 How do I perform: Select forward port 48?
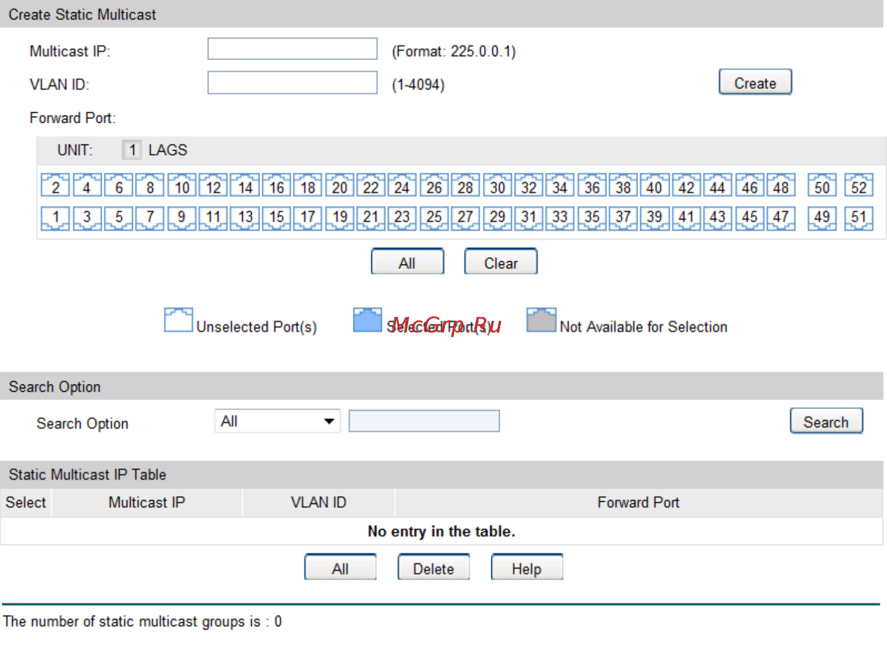click(x=781, y=186)
